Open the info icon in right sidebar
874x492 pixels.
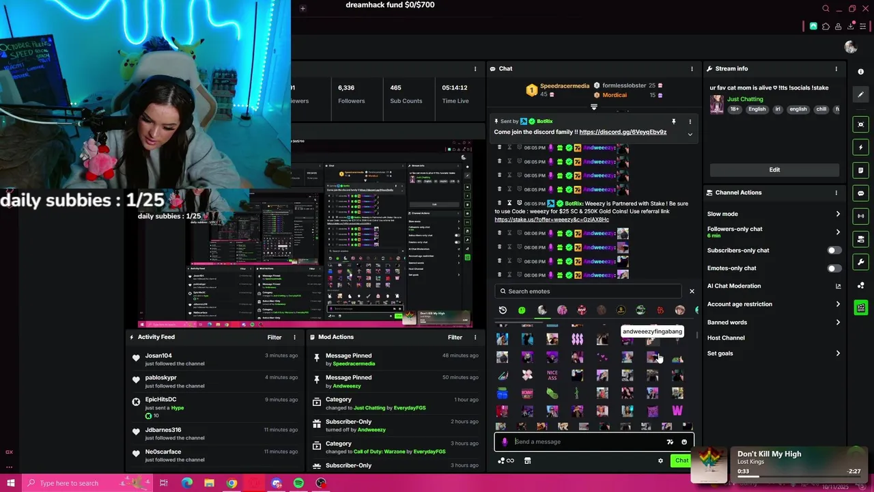point(861,72)
